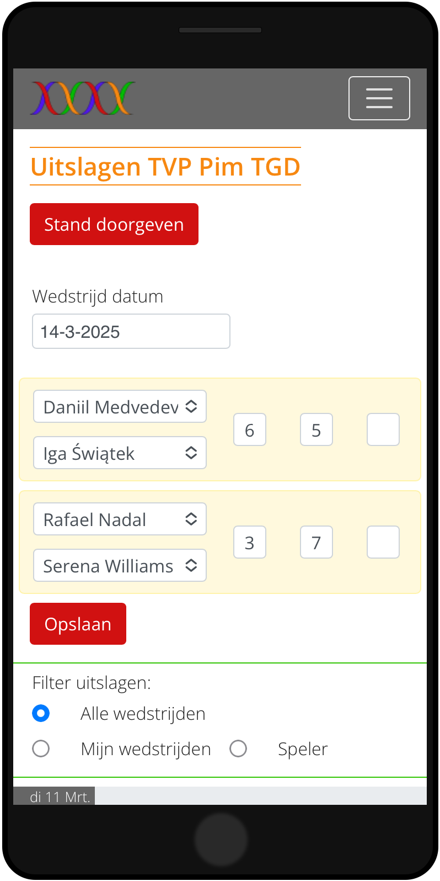Viewport: 440px width, 881px height.
Task: Click first match set score 6
Action: point(250,429)
